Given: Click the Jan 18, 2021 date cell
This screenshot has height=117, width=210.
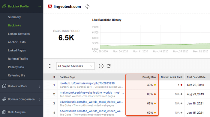Looking at the screenshot, I should point(195,104).
